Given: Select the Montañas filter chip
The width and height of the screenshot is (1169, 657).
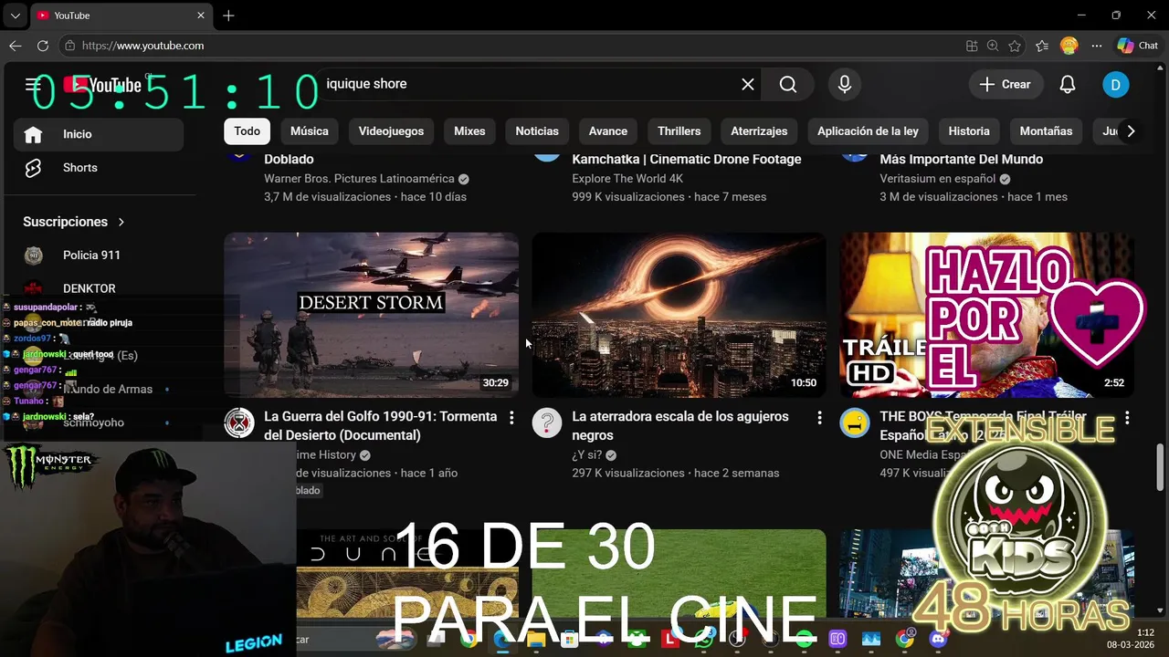Looking at the screenshot, I should [1046, 131].
